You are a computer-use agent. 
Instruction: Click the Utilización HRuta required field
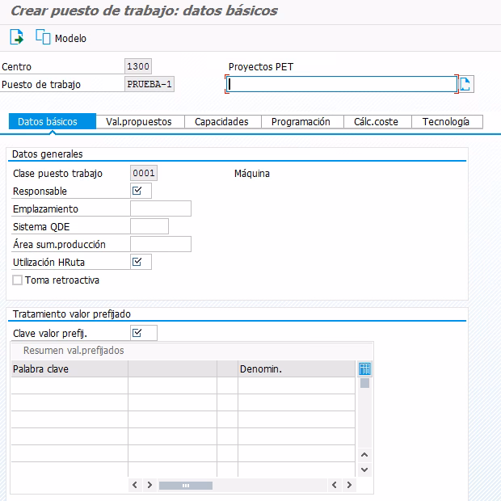pyautogui.click(x=141, y=262)
